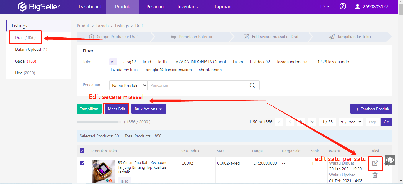Filter by penglin@dianxiaomi.com store
The width and height of the screenshot is (403, 184).
(169, 70)
